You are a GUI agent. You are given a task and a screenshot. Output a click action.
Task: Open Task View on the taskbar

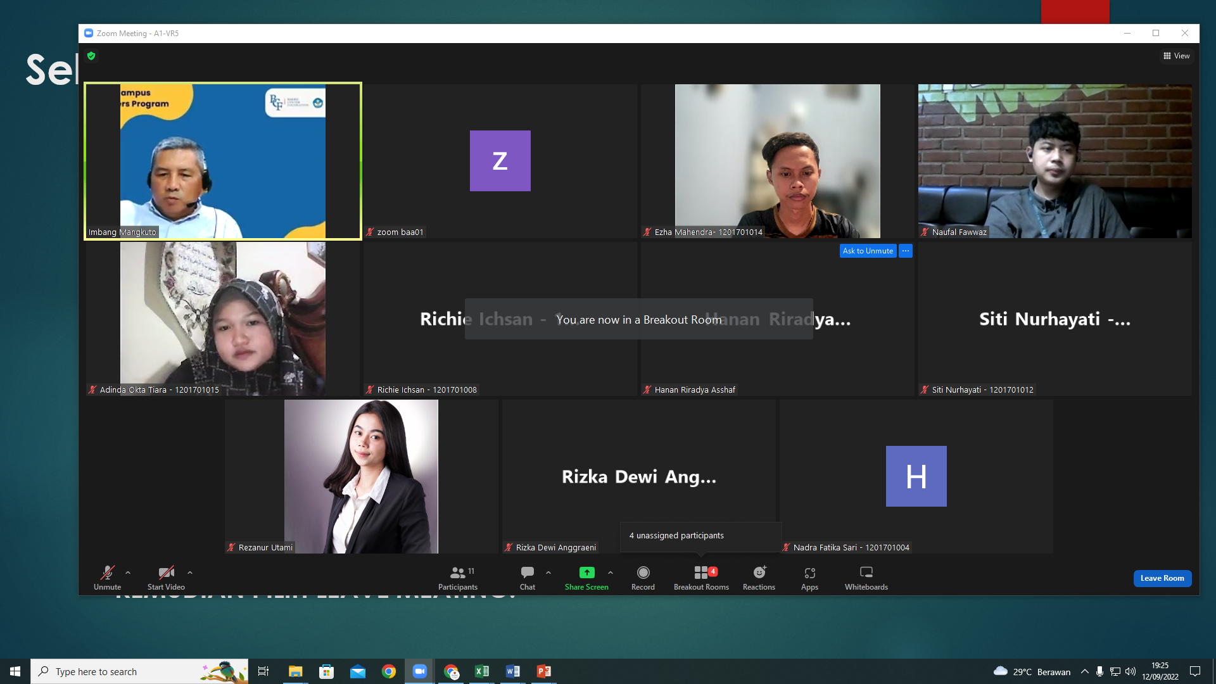(x=263, y=671)
